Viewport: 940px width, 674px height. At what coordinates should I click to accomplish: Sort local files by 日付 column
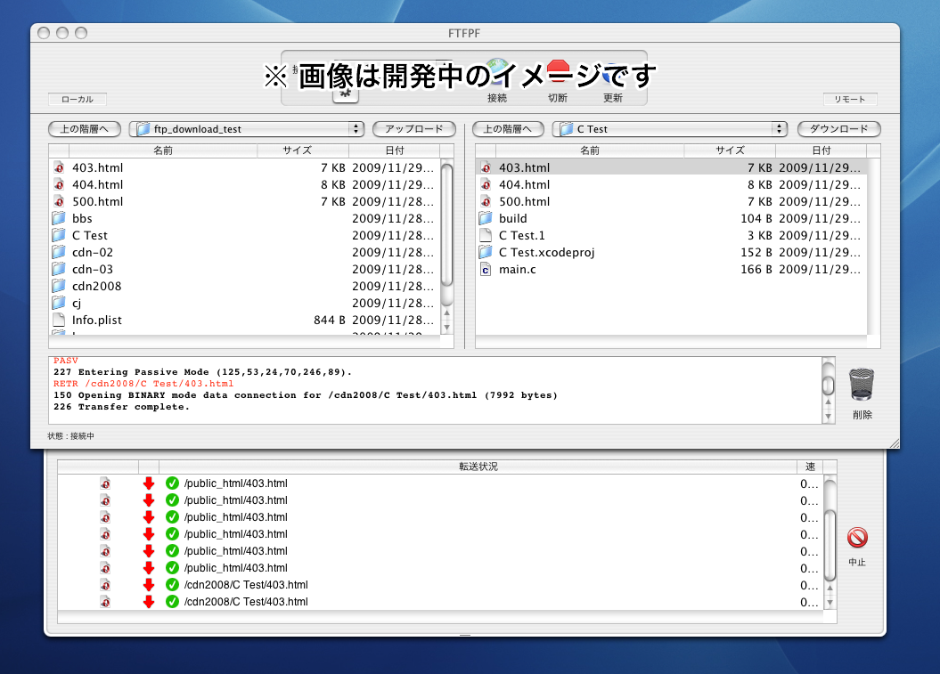[394, 150]
